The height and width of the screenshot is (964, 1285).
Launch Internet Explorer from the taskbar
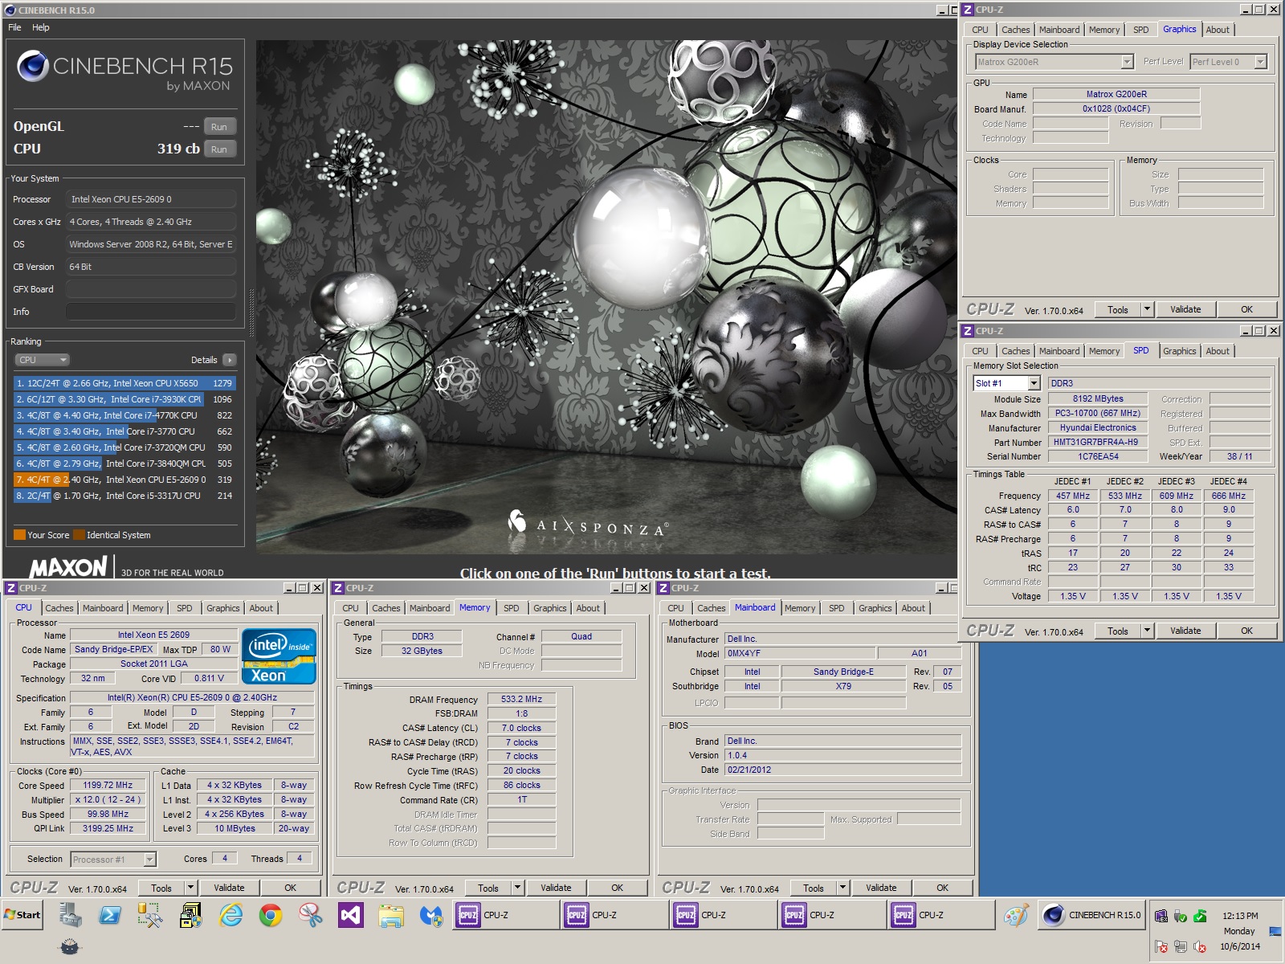230,914
